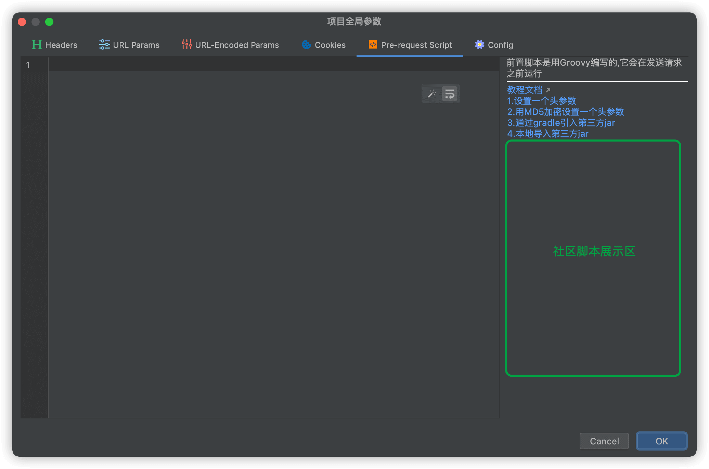This screenshot has height=469, width=709.
Task: Click the Cookies cookie icon
Action: (x=306, y=44)
